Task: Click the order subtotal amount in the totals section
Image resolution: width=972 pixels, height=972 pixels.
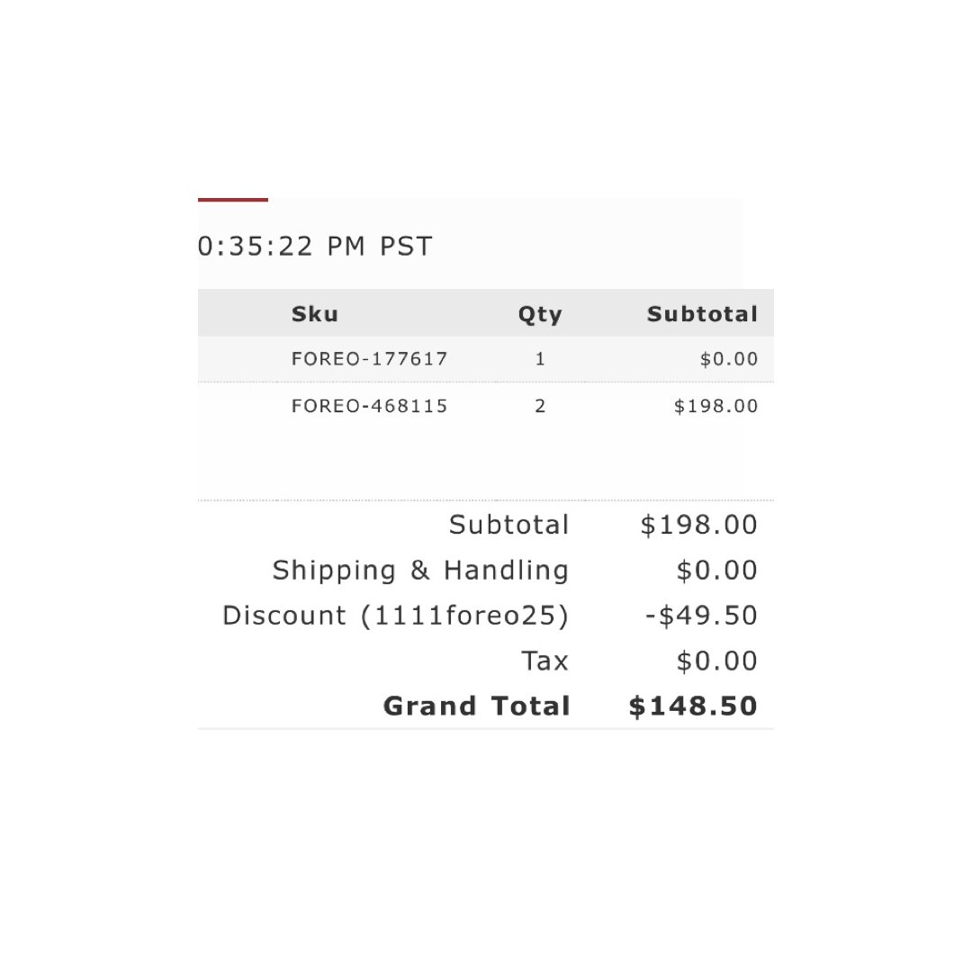Action: click(699, 525)
